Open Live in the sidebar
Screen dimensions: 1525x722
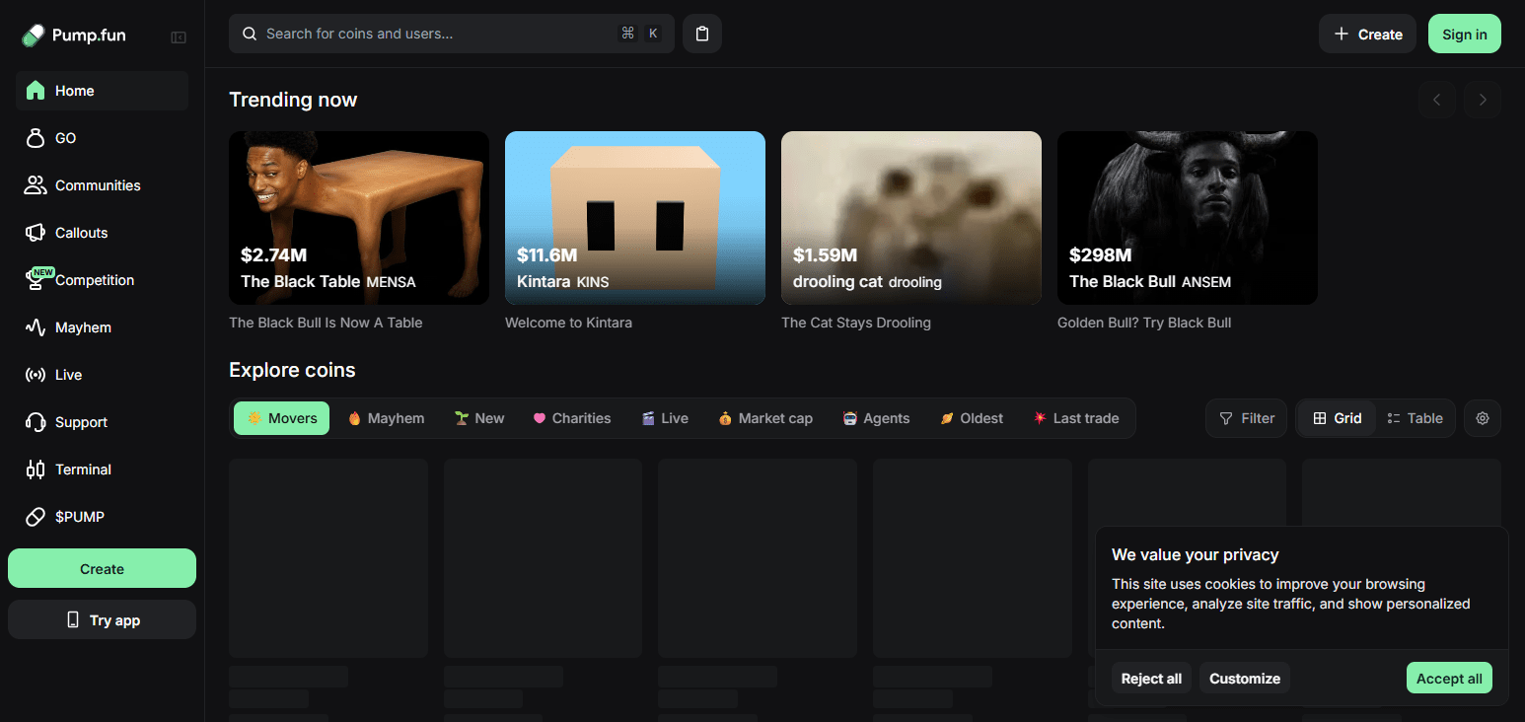tap(102, 375)
